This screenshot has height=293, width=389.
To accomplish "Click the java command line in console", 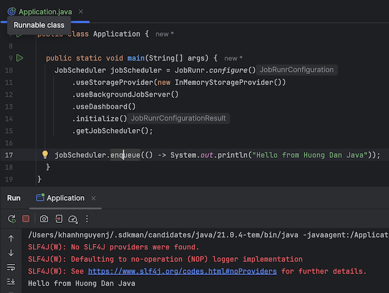I will pos(208,235).
